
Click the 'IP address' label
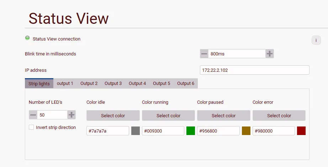point(36,70)
